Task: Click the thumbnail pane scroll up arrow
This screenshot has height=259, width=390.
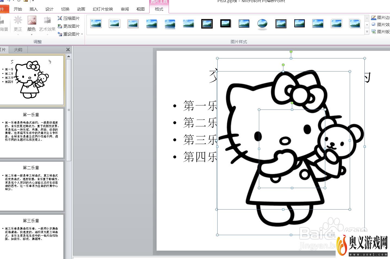Action: point(69,56)
